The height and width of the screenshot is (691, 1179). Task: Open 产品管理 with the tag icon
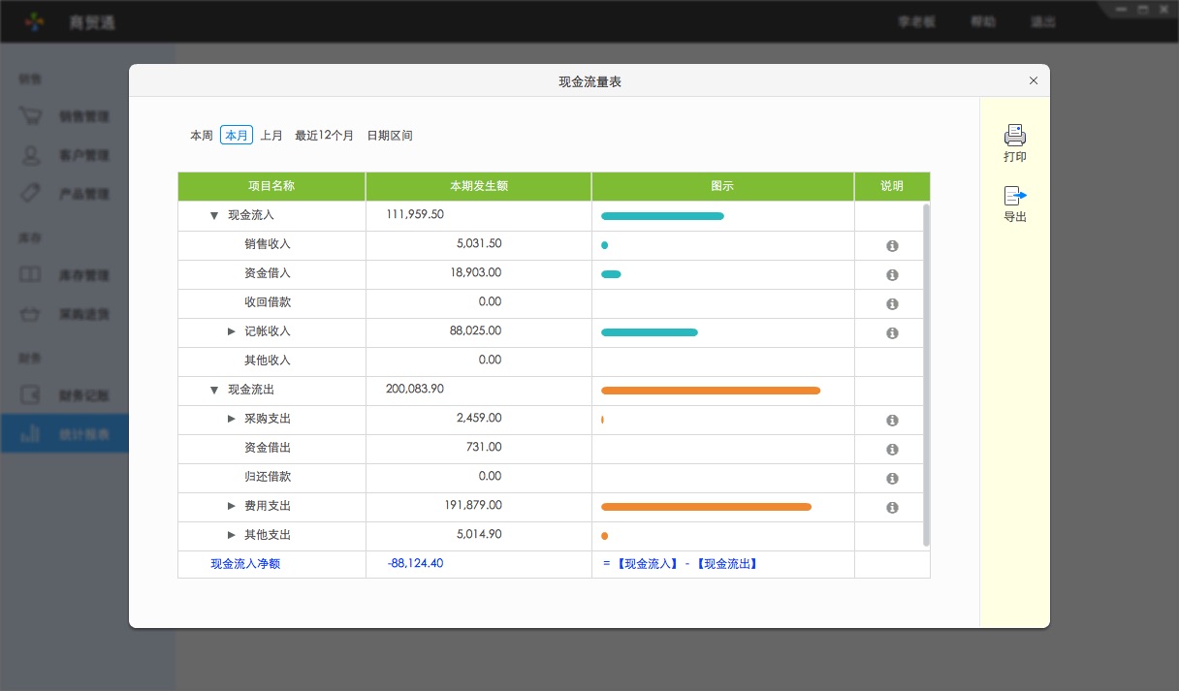32,193
